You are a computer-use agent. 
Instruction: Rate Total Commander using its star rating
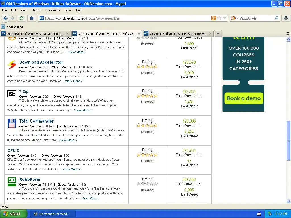tap(147, 125)
